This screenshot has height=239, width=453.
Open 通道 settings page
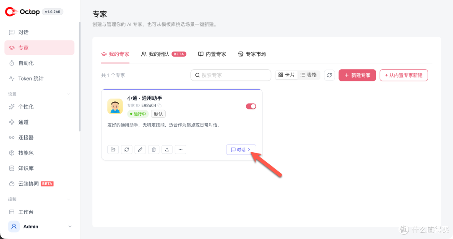click(x=39, y=122)
